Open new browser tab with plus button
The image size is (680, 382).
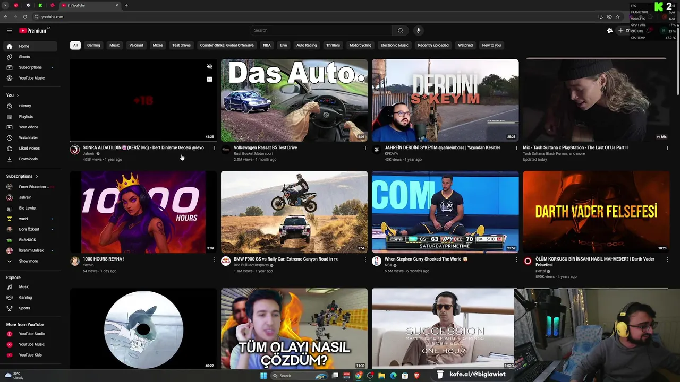pos(126,5)
